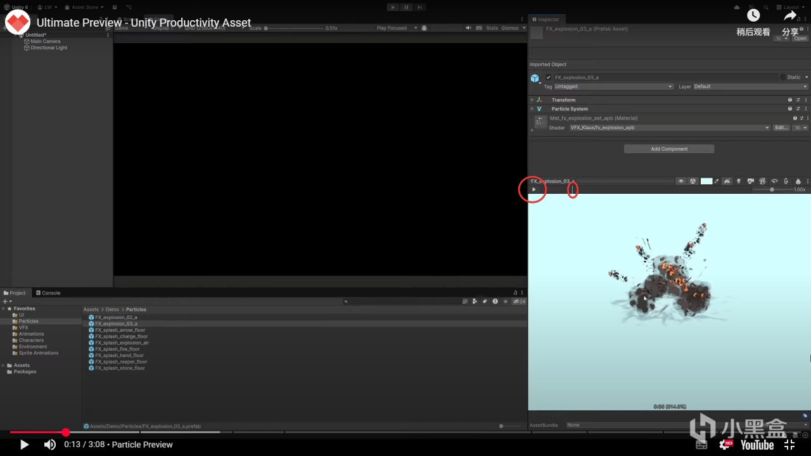Click the shader Edit... button
Screen dimensions: 811x456
coord(781,128)
